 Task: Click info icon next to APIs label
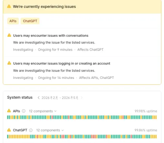pyautogui.click(x=24, y=111)
